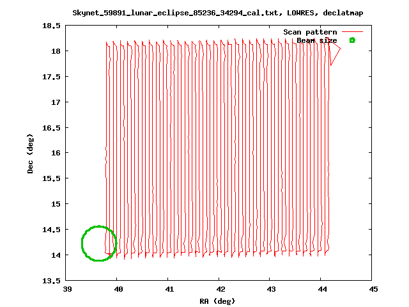Viewport: 409px width, 307px height.
Task: Click the red scan pattern legend line
Action: click(352, 32)
